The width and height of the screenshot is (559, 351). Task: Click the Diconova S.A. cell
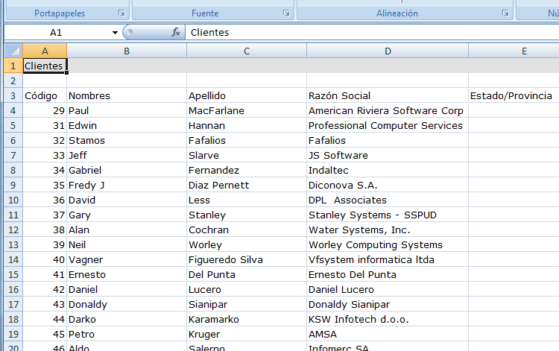click(x=388, y=186)
